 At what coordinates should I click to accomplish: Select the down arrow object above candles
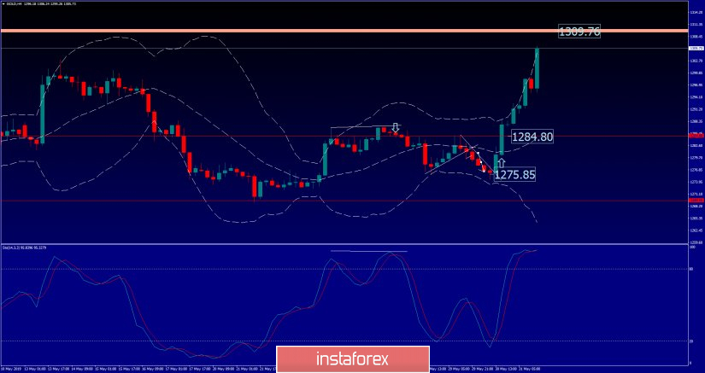(x=395, y=128)
